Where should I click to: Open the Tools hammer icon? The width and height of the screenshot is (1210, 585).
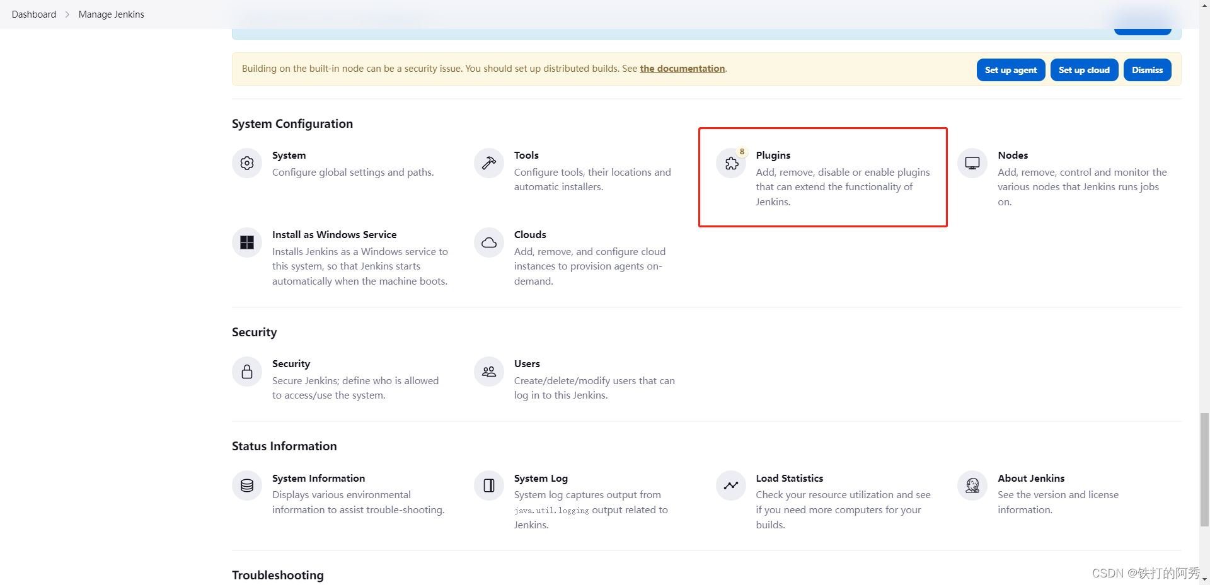tap(489, 163)
